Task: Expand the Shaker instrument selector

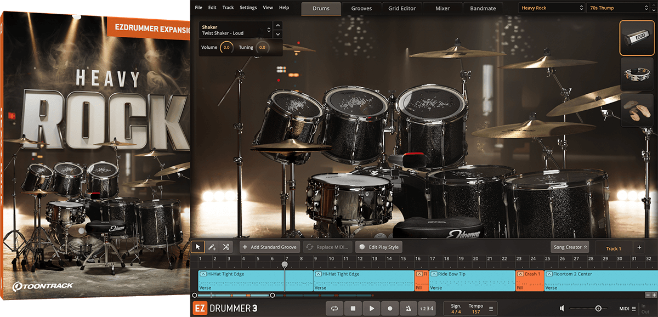Action: 269,30
